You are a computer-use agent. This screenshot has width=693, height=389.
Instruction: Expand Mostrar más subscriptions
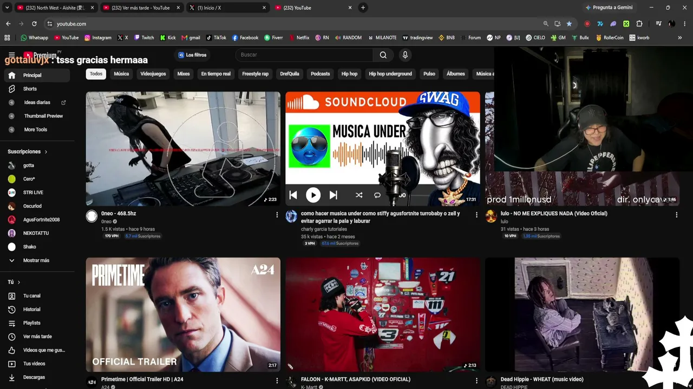click(x=37, y=260)
